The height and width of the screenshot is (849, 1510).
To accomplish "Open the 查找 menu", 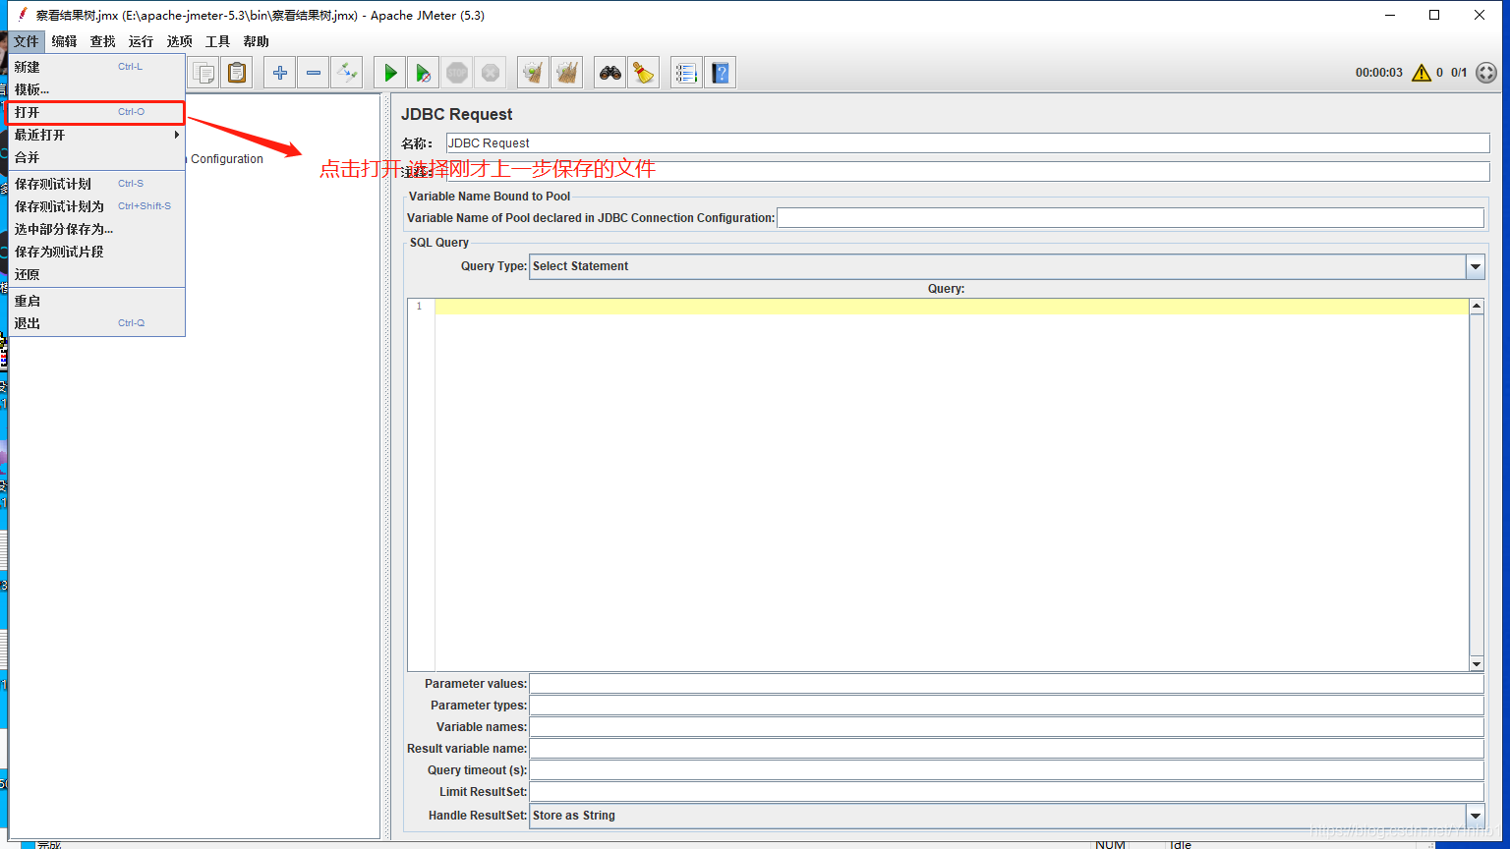I will point(102,41).
